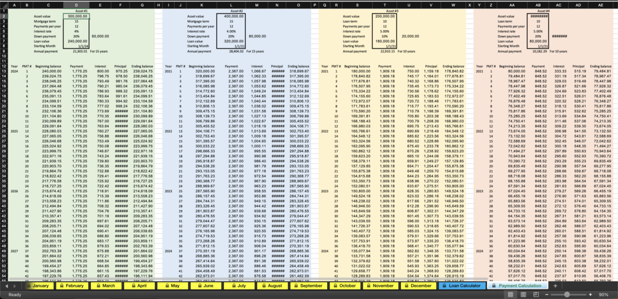
Task: Open the October sheet tab
Action: click(x=345, y=286)
